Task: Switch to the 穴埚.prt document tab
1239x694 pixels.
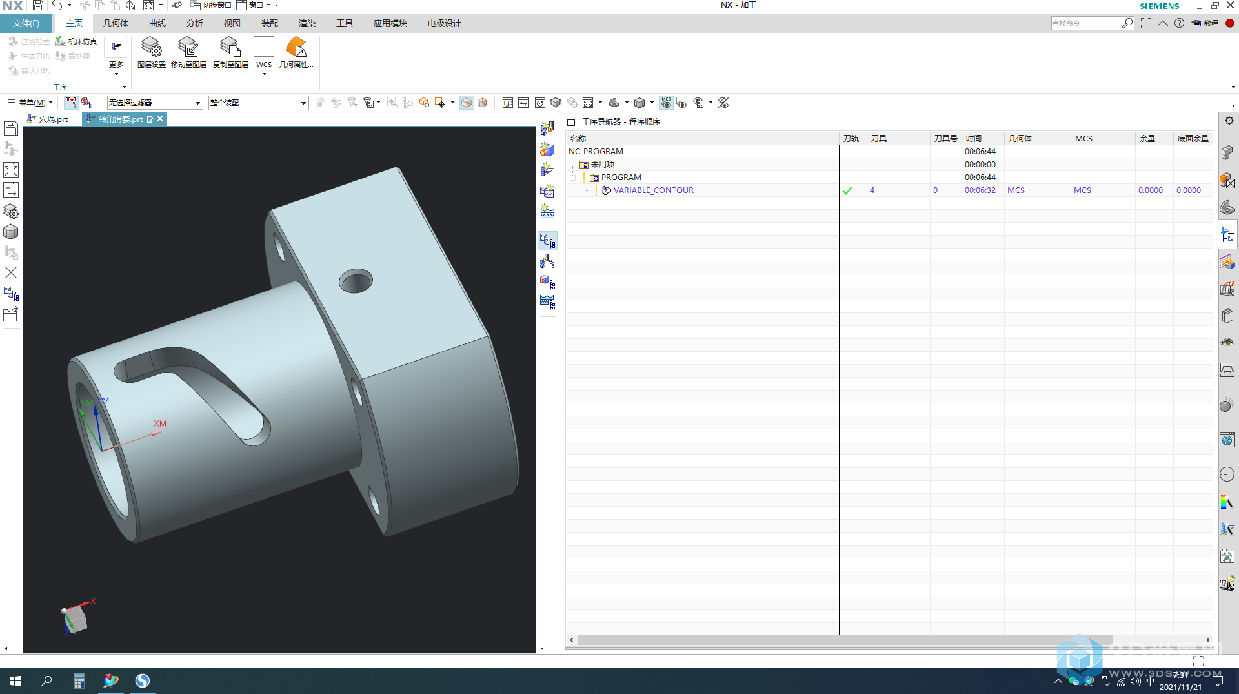Action: [48, 119]
